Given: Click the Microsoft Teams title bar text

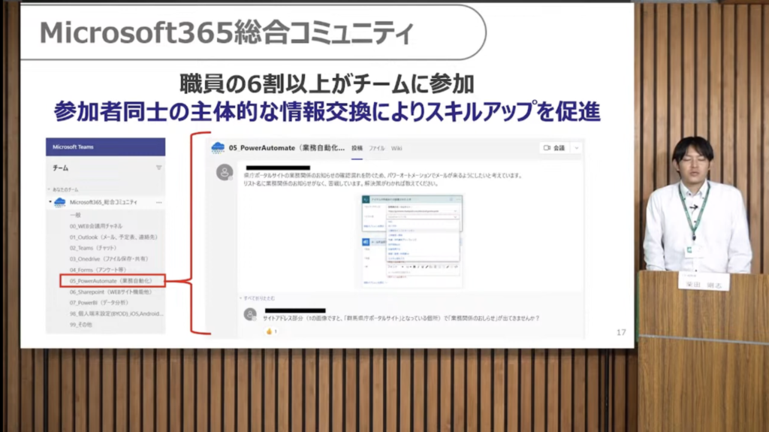Looking at the screenshot, I should pos(73,147).
